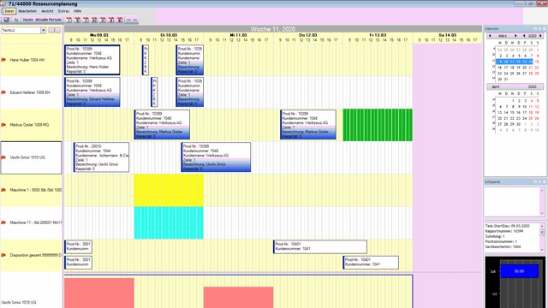The width and height of the screenshot is (548, 308).
Task: Open the Extras menu
Action: [x=63, y=11]
